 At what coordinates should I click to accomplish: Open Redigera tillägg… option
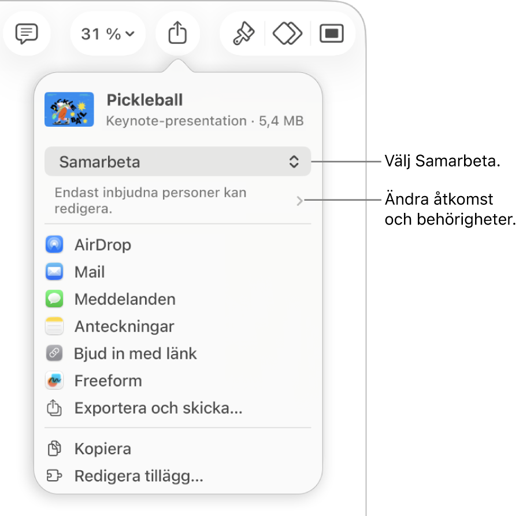point(139,476)
